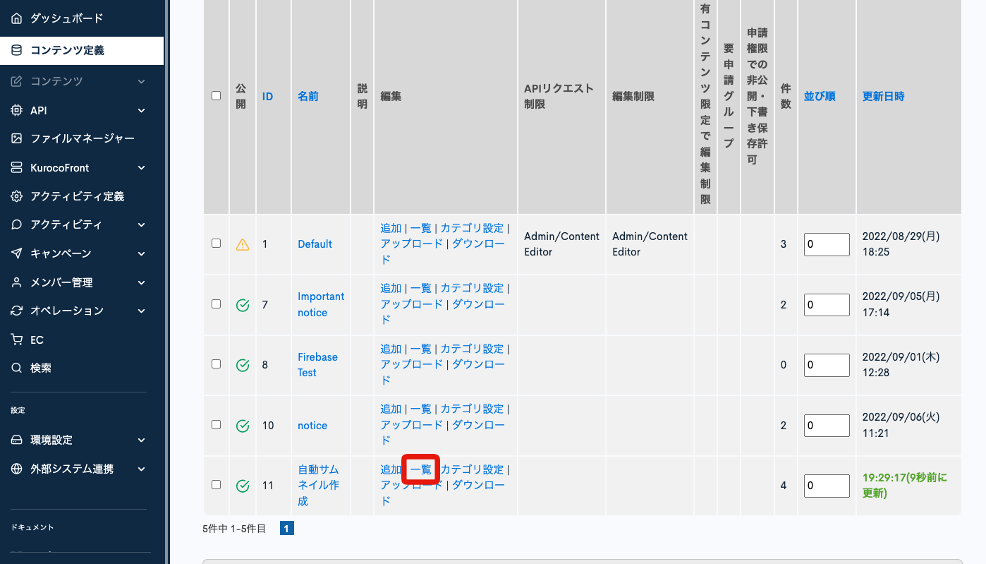This screenshot has height=564, width=986.
Task: Open the Firebase Test definition link
Action: 317,365
